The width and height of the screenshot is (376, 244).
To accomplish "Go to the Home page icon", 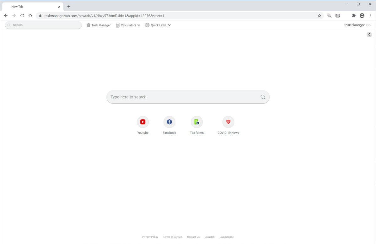I will 30,16.
